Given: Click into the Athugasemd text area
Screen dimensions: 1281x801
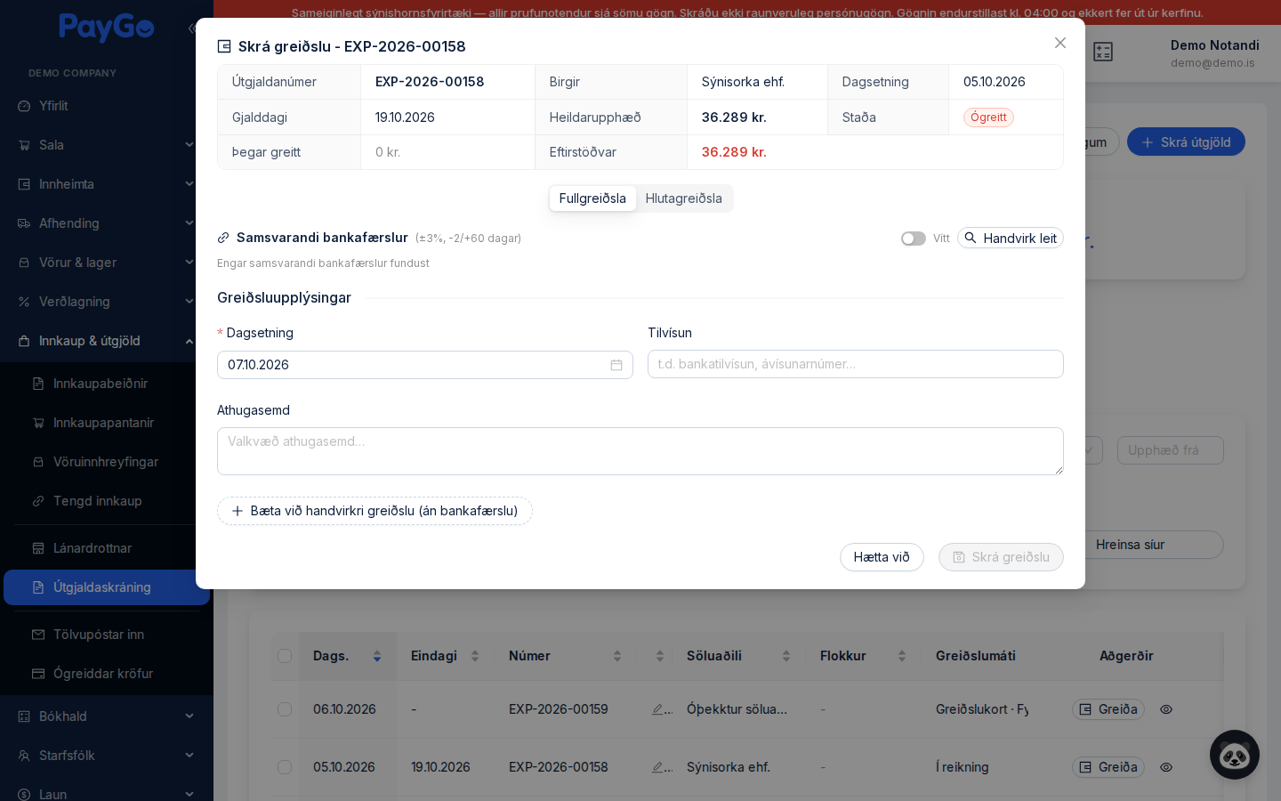Looking at the screenshot, I should click(640, 451).
